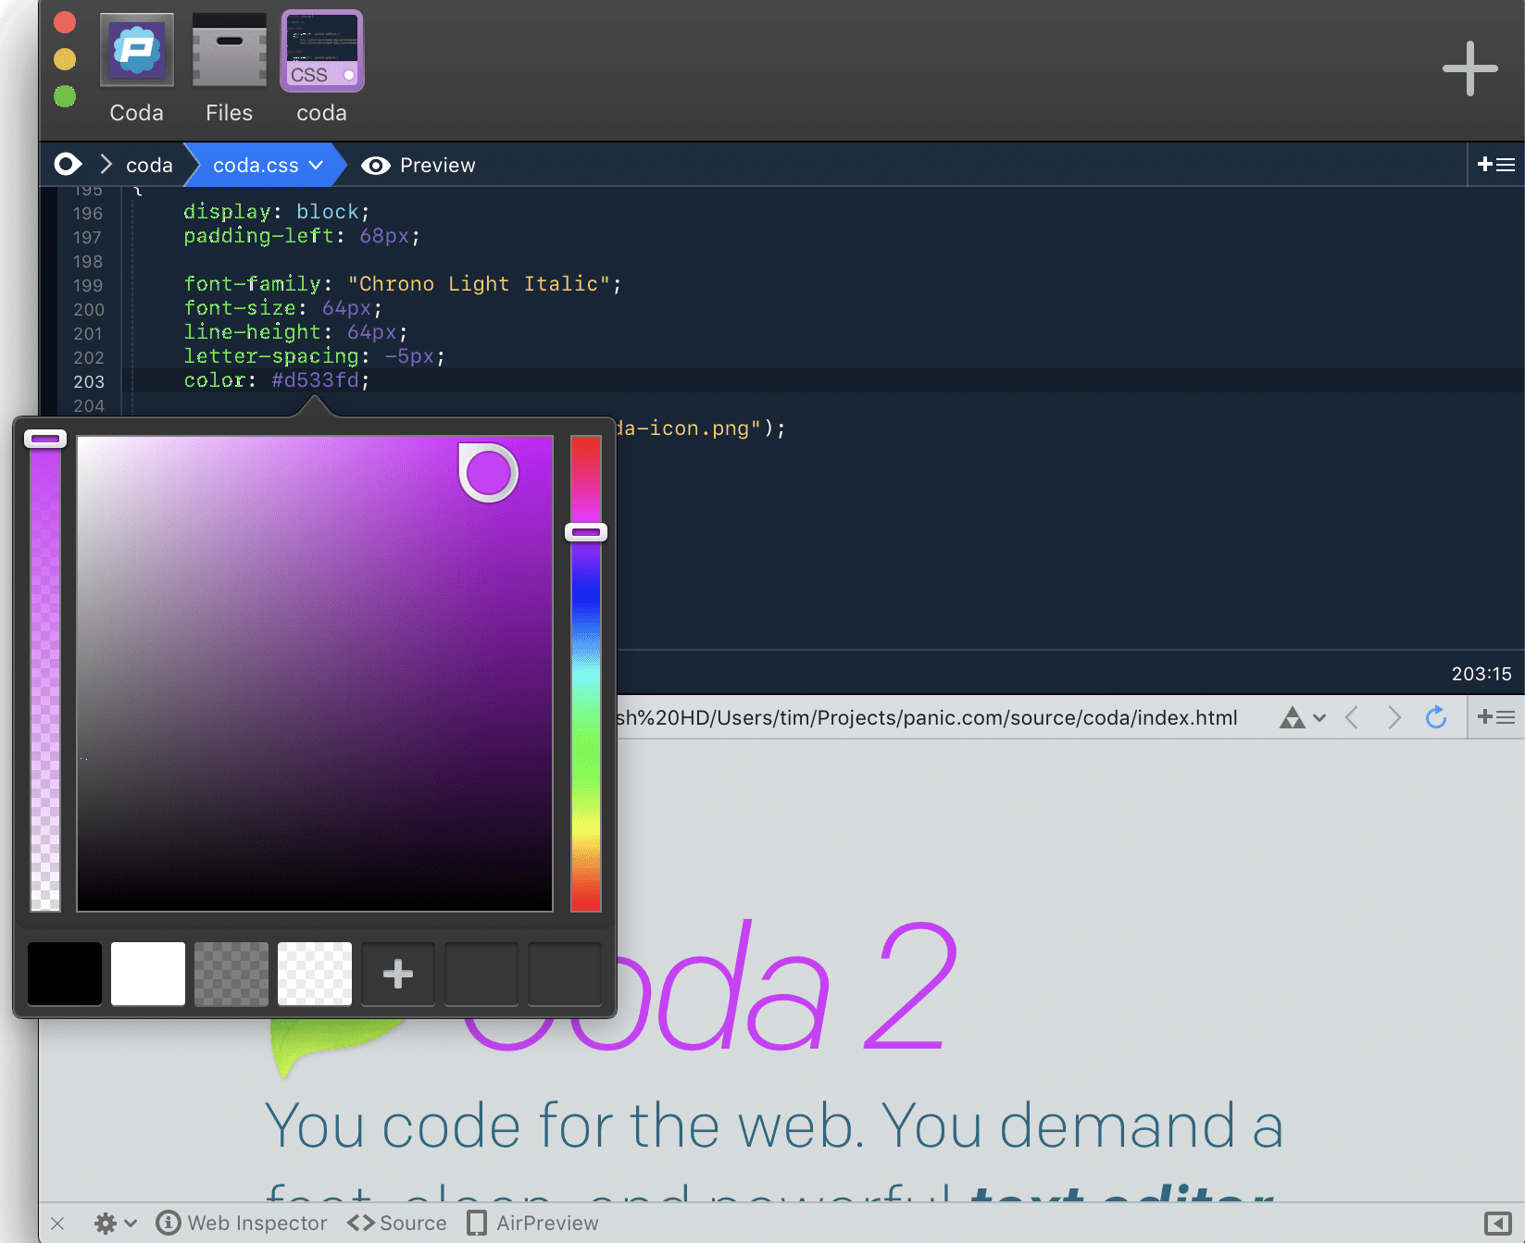Open the gear settings dropdown
Screen dimensions: 1525x1243
pyautogui.click(x=116, y=1224)
